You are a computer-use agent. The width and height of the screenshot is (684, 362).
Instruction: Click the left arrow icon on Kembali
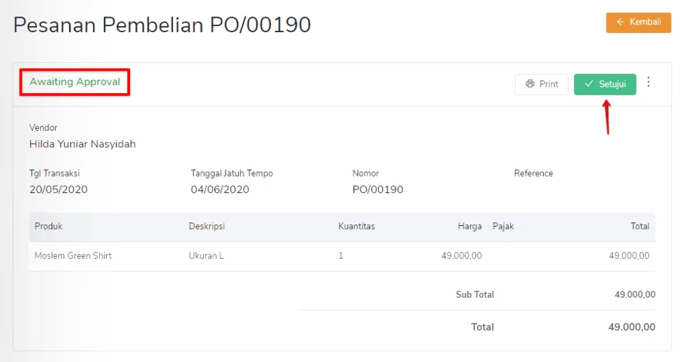click(620, 22)
